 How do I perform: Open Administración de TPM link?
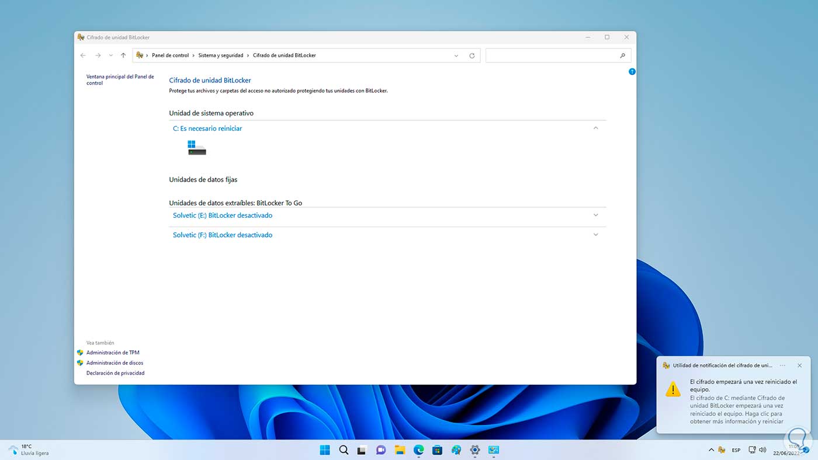[113, 353]
